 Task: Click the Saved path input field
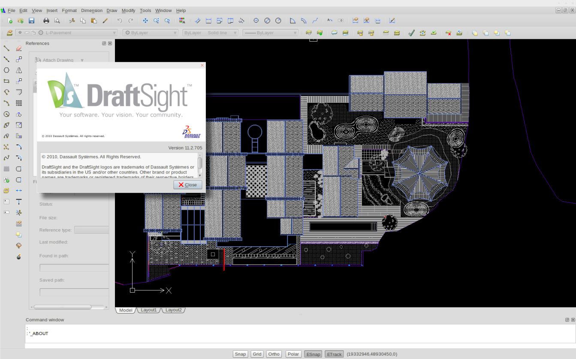click(x=74, y=292)
